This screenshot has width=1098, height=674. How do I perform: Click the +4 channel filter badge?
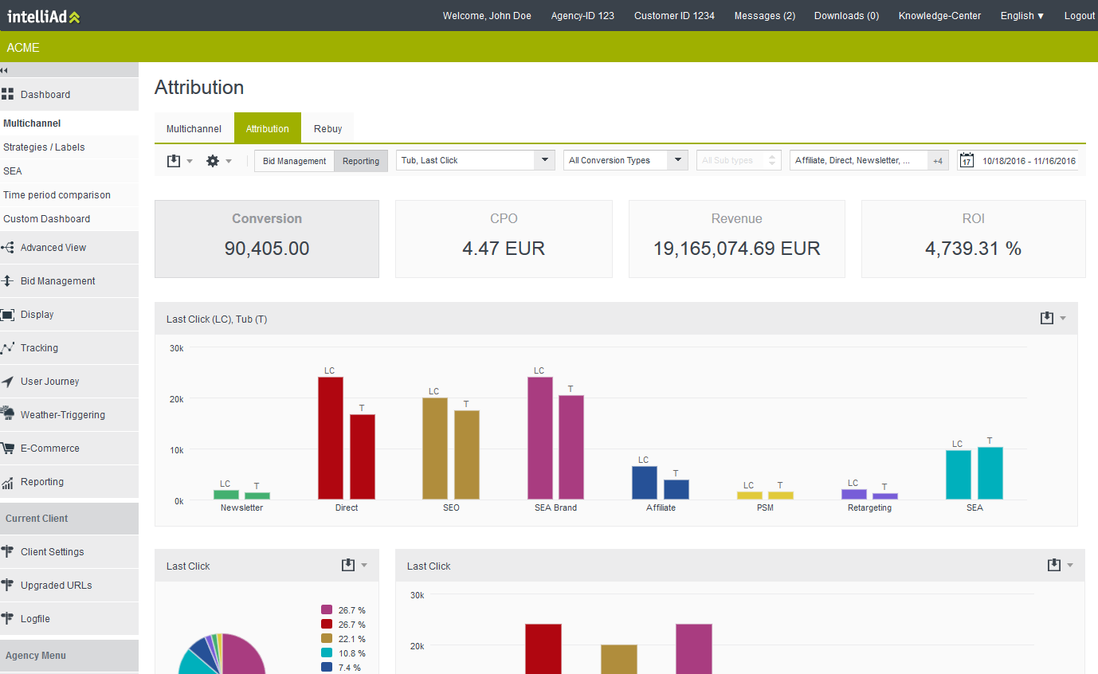[x=938, y=161]
